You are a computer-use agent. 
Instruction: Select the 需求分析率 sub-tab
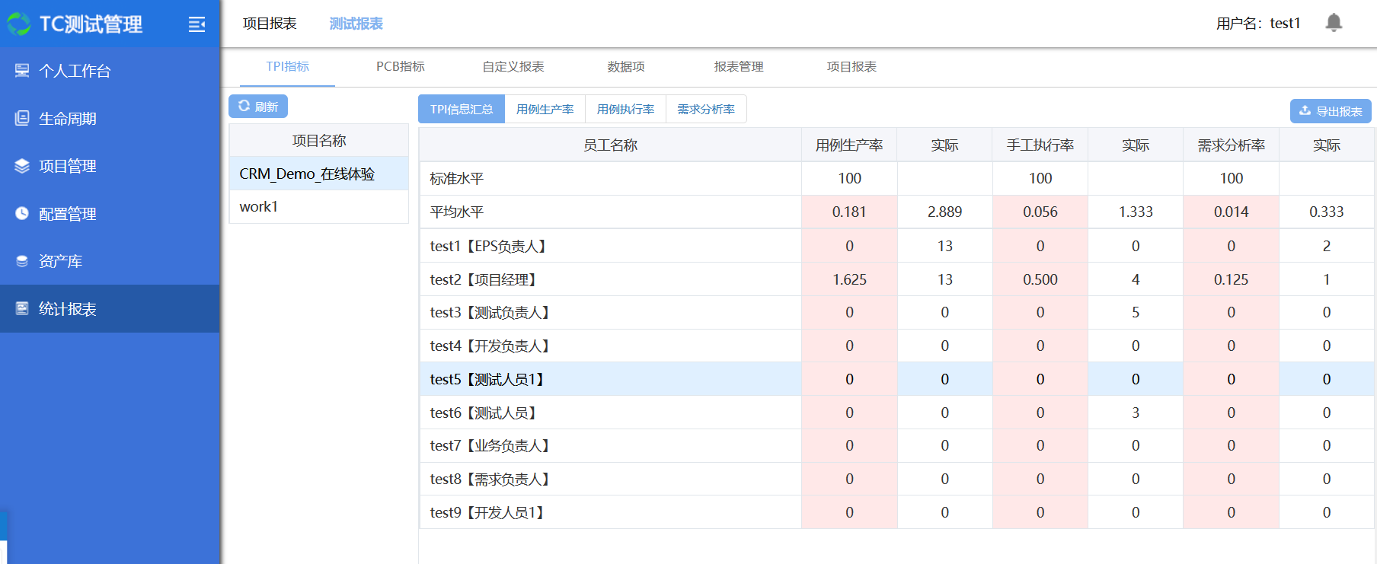click(706, 110)
